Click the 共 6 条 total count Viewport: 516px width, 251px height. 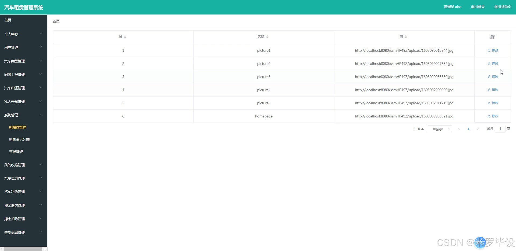coord(419,129)
